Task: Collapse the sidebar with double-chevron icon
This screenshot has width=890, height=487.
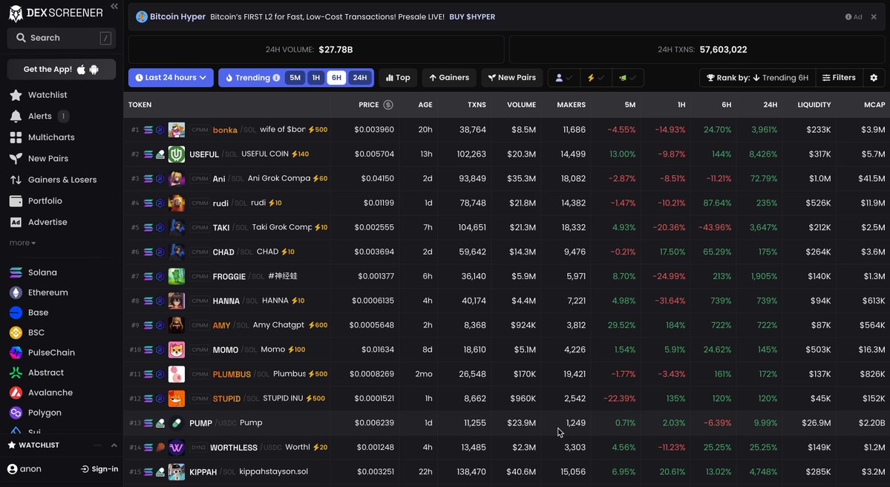Action: click(x=114, y=6)
